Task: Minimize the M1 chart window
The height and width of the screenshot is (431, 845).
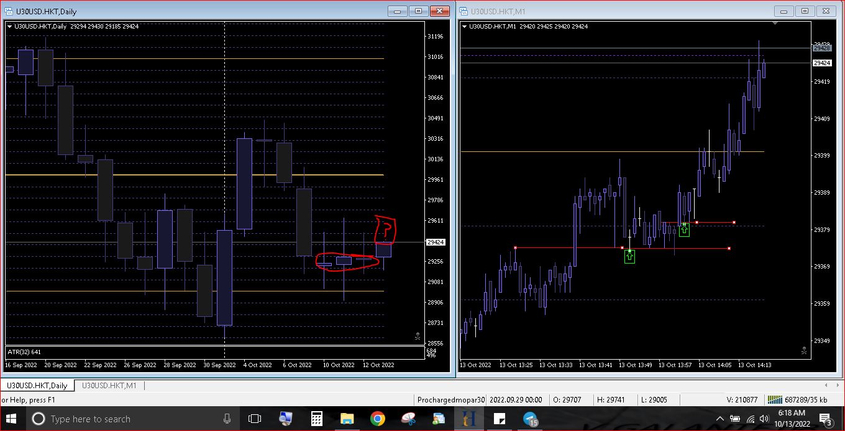Action: [x=784, y=11]
